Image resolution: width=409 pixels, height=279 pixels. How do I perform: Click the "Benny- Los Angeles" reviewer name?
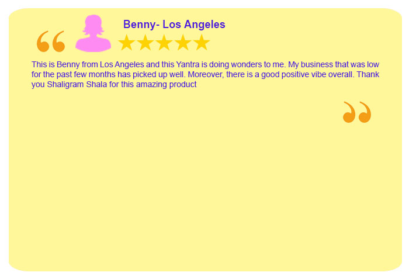(x=174, y=25)
